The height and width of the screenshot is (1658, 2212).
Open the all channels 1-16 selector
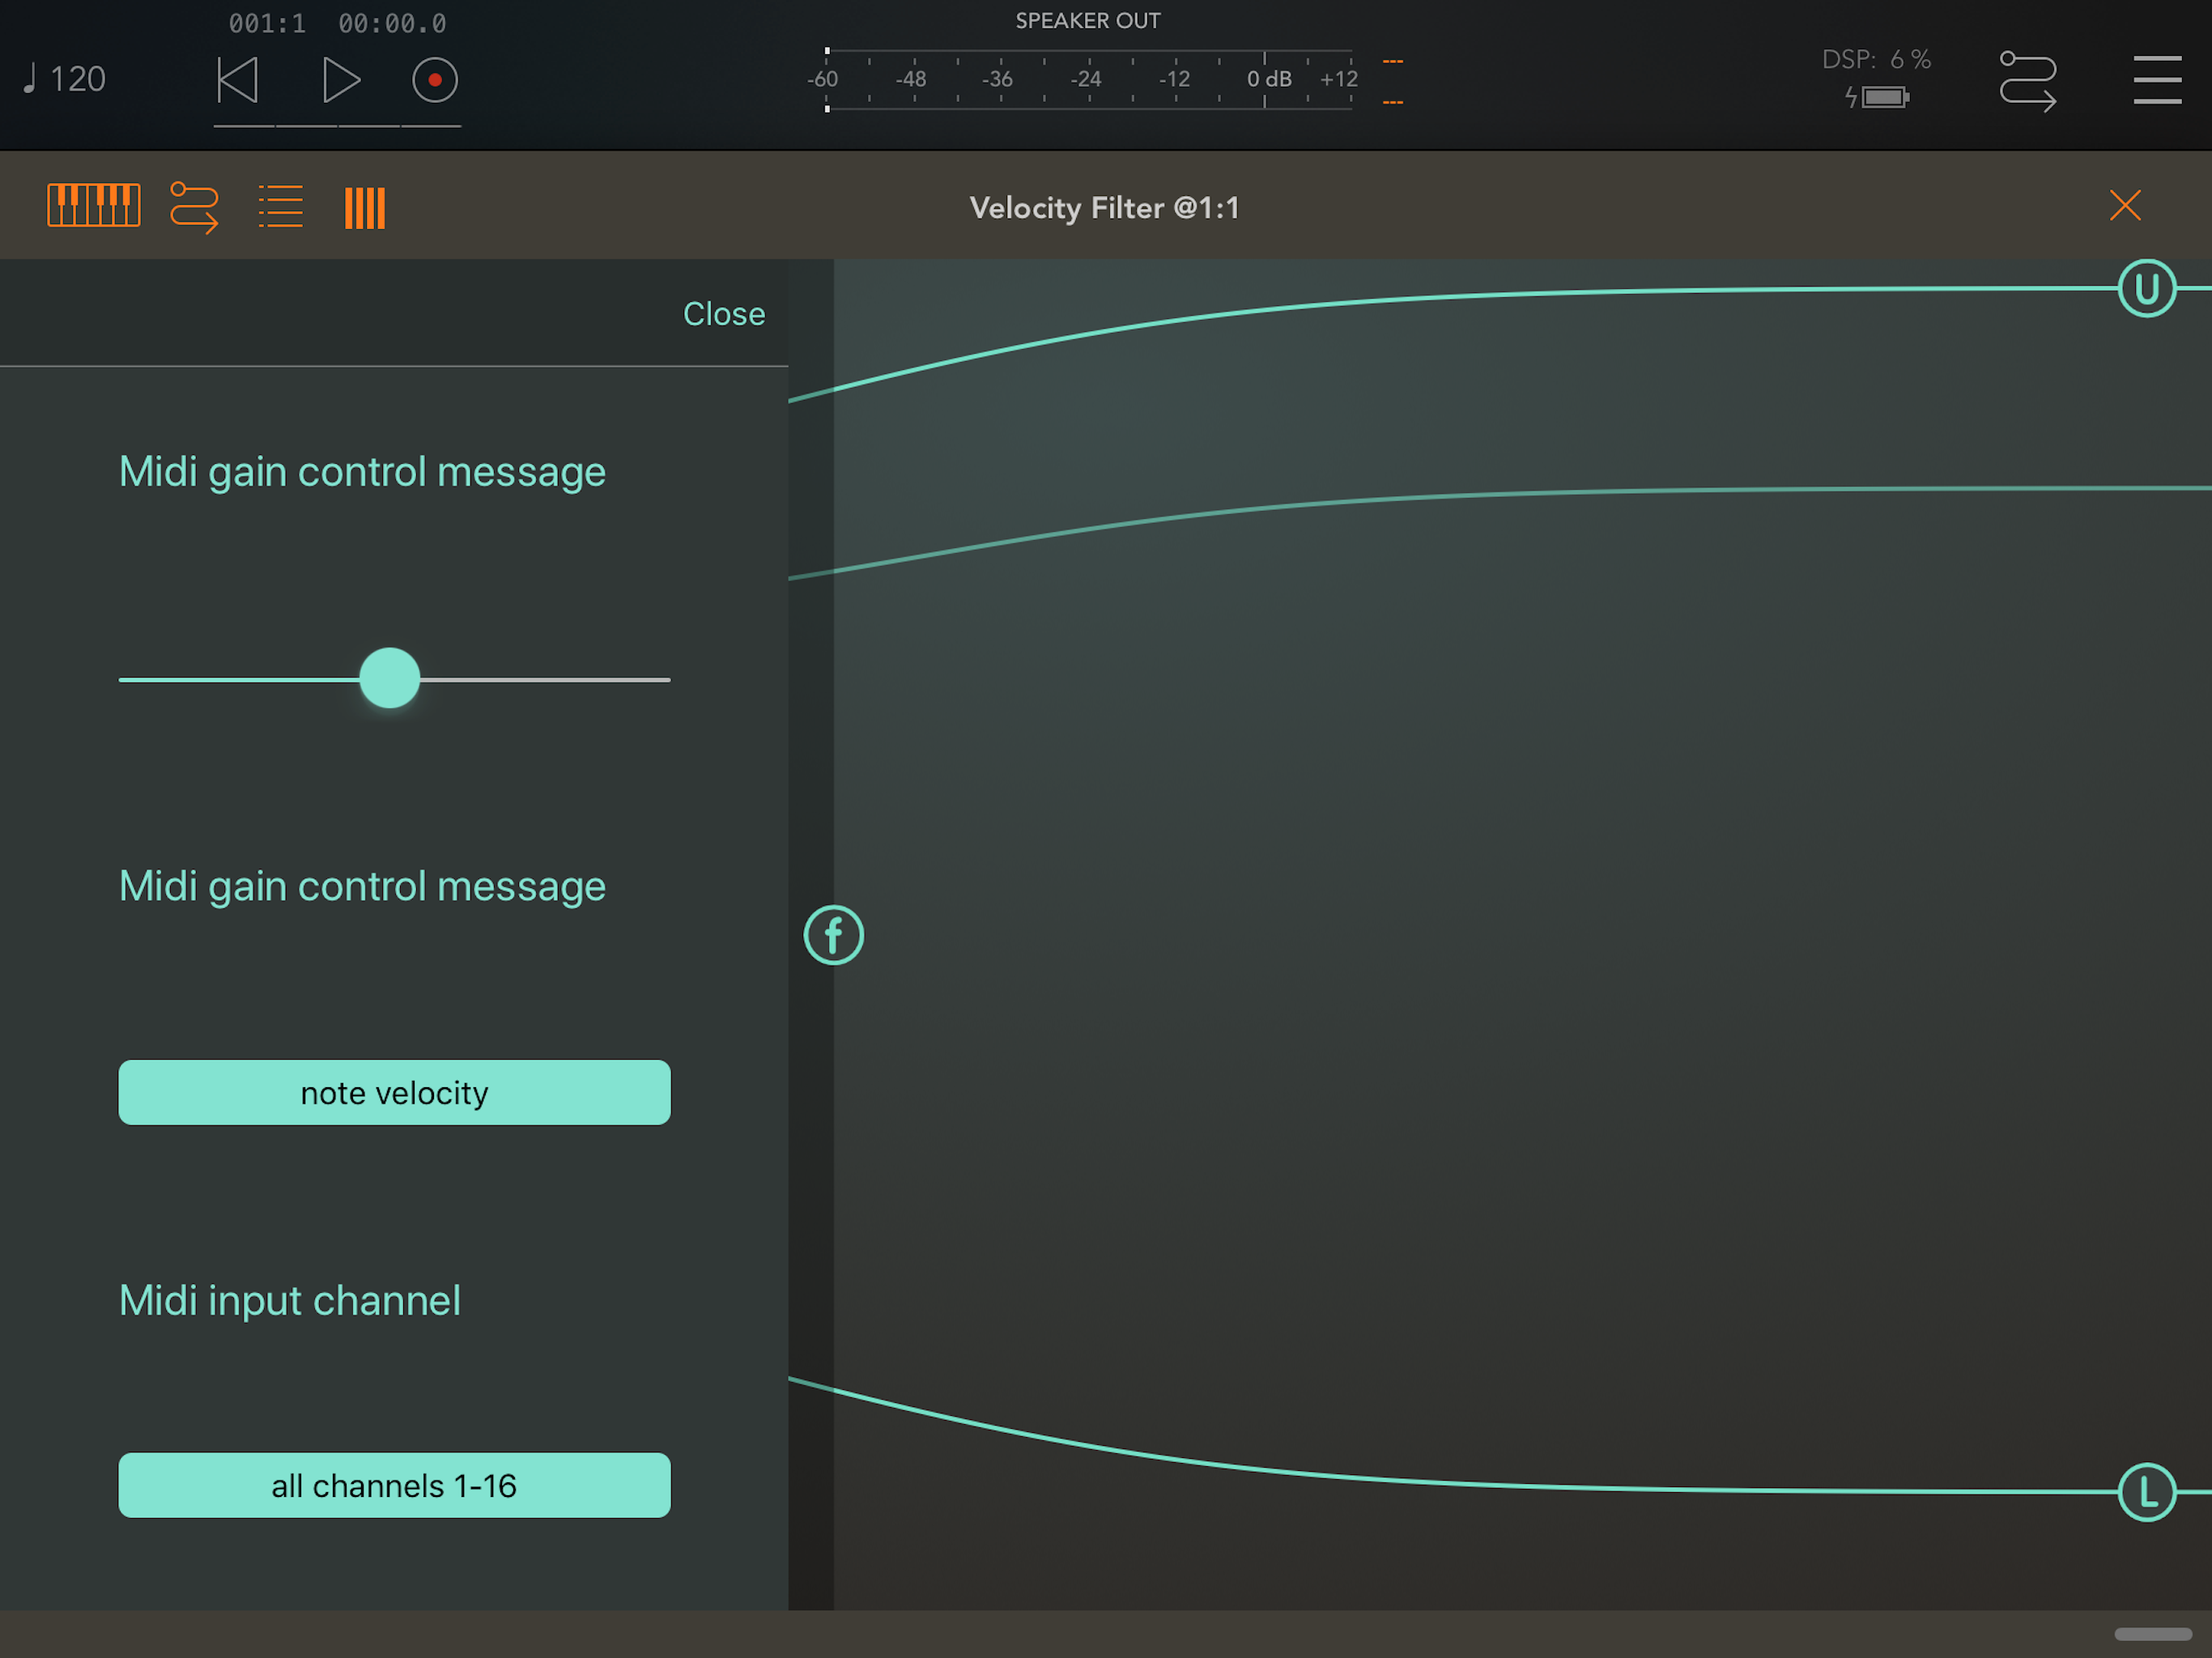point(394,1485)
